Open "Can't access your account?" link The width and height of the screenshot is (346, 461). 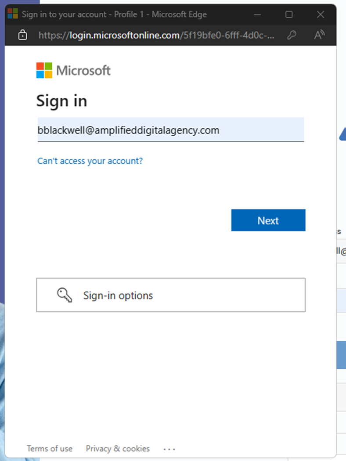pos(90,161)
